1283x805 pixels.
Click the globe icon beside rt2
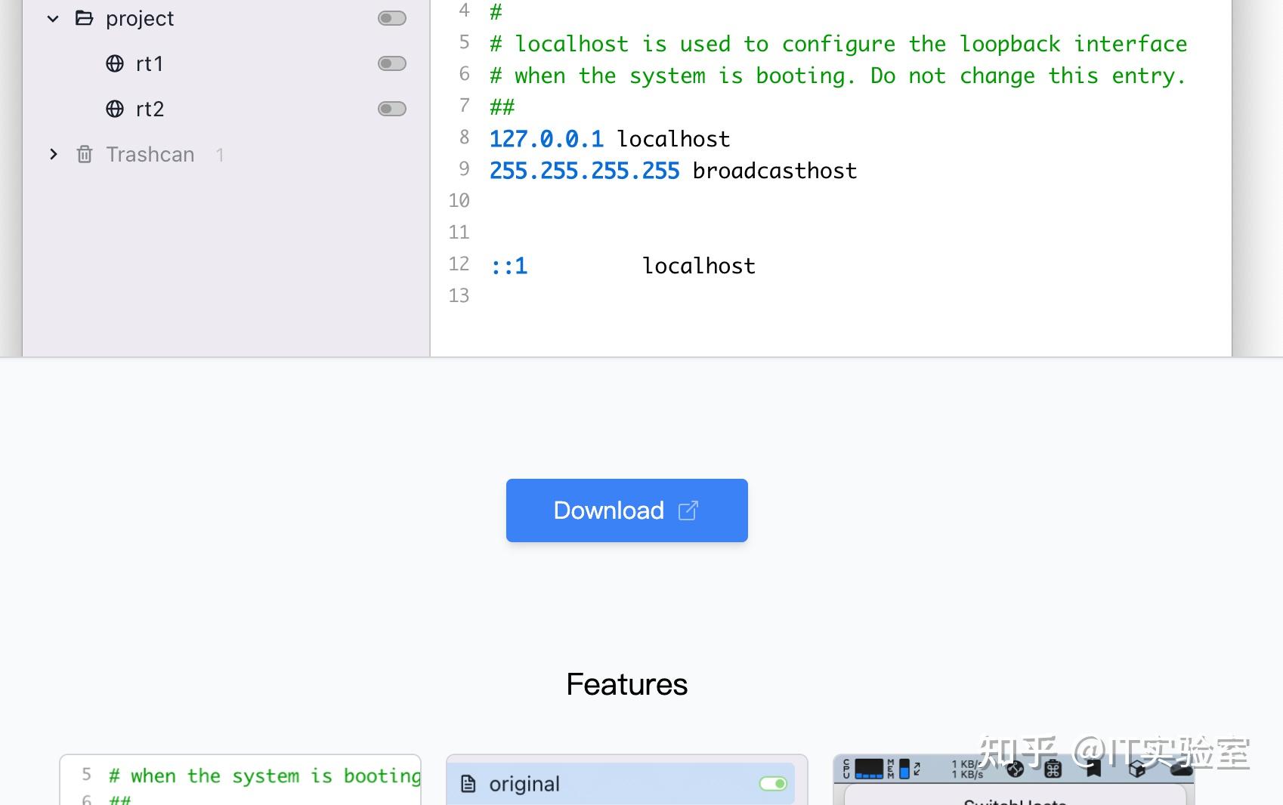pos(114,109)
